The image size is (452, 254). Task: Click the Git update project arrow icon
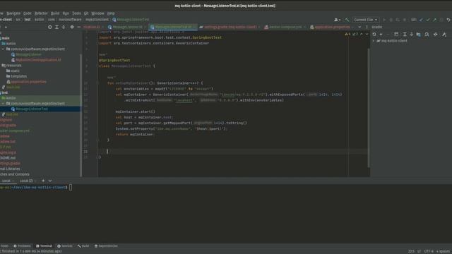[422, 20]
